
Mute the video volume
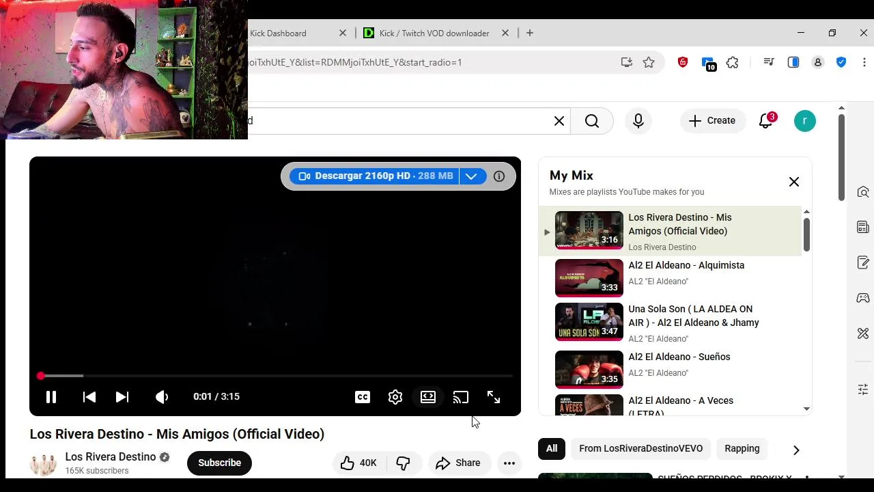pos(162,397)
